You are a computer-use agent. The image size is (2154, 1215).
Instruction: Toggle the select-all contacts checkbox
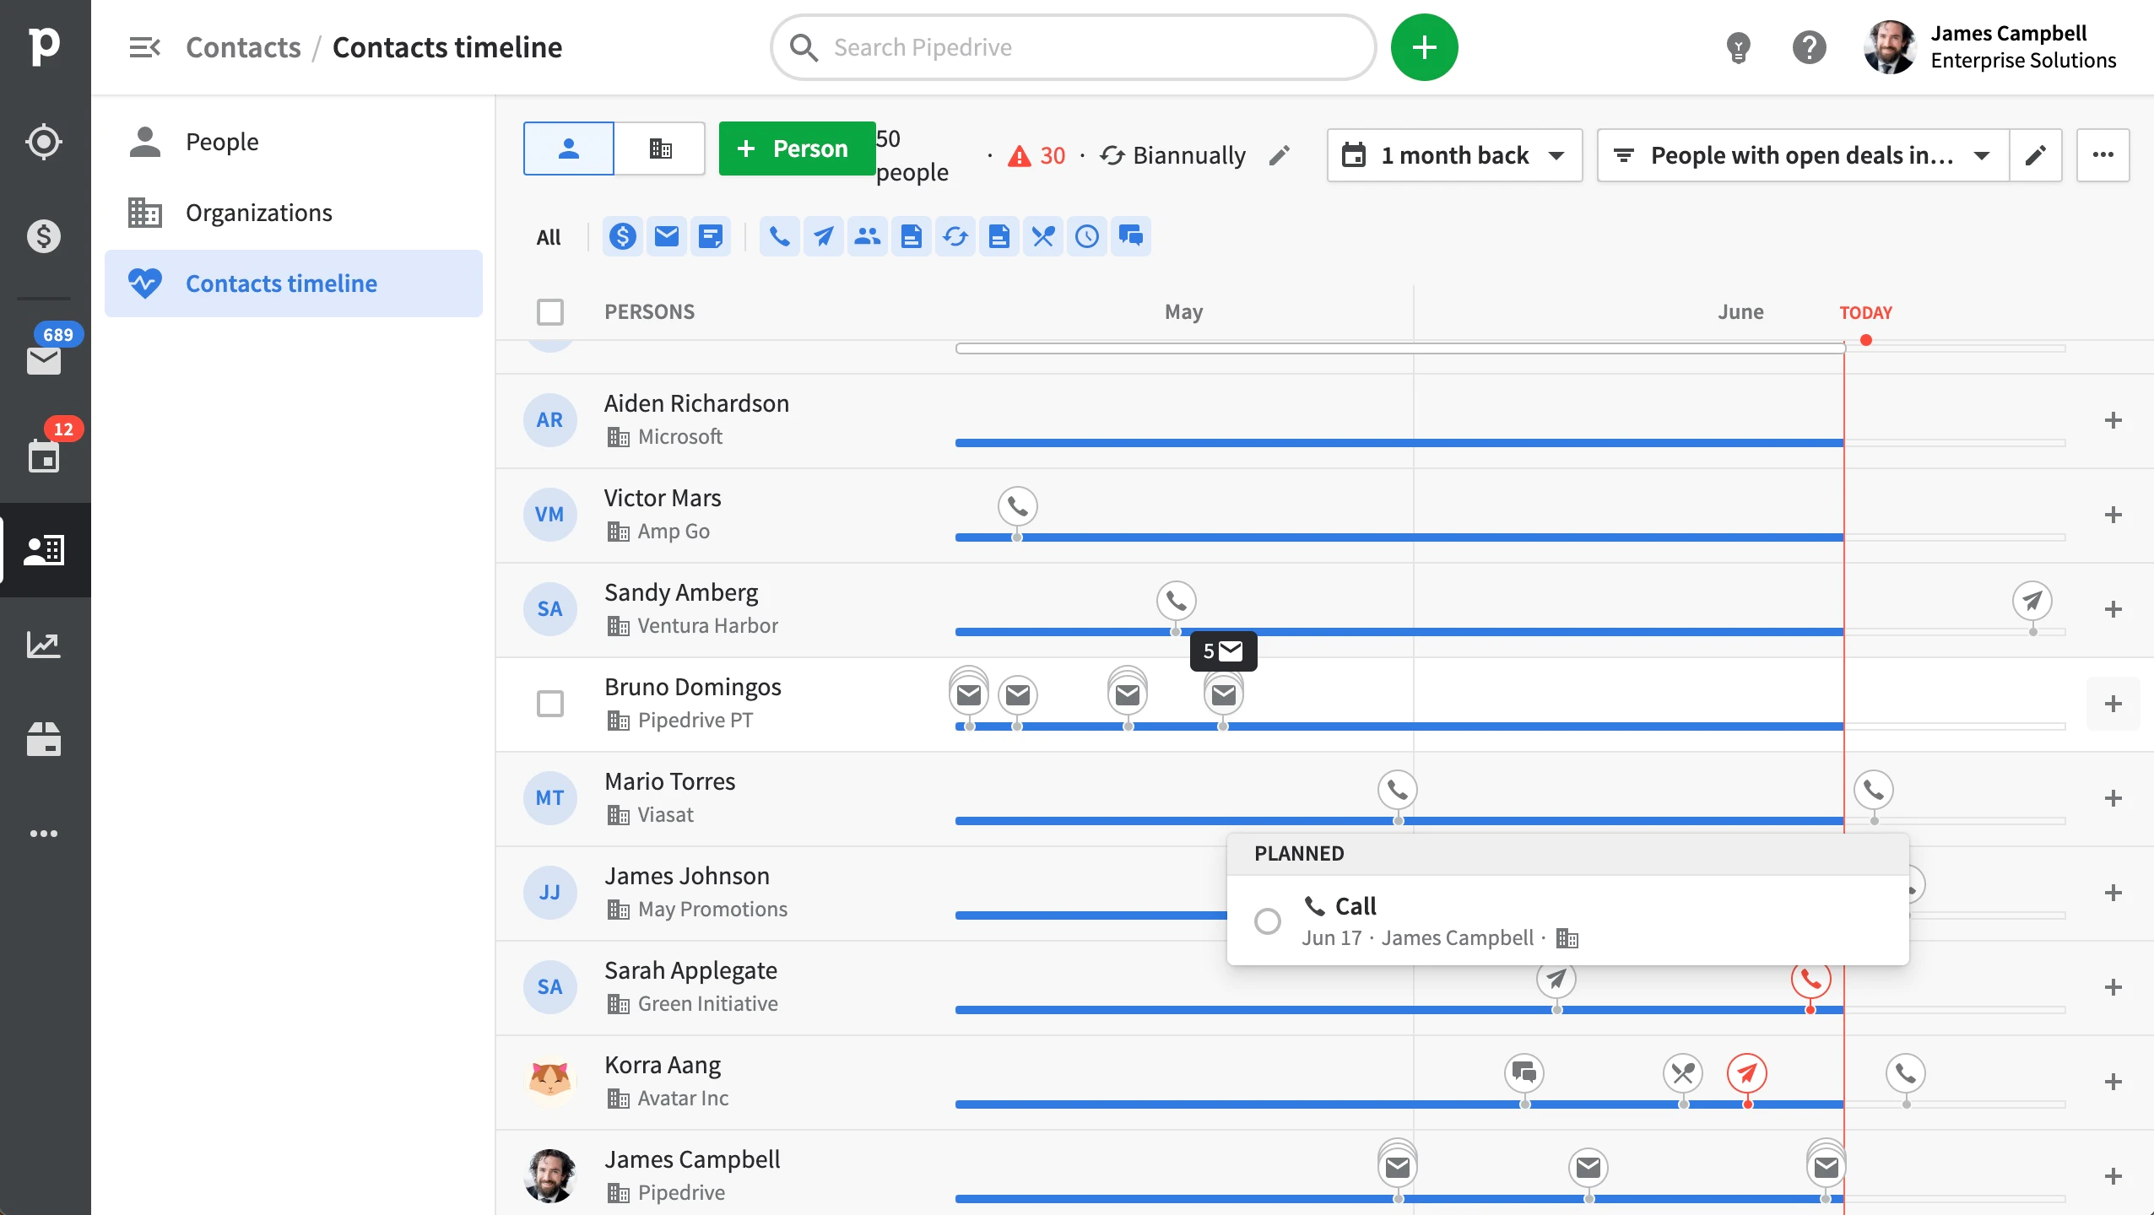click(x=552, y=310)
